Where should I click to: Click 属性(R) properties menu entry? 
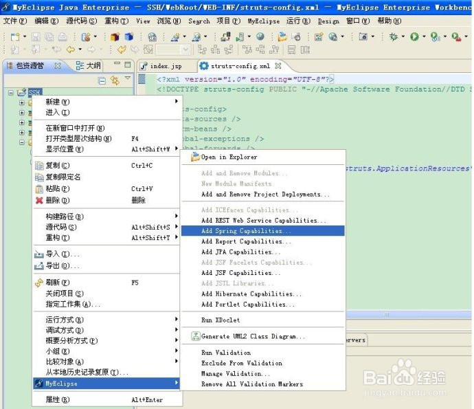pyautogui.click(x=106, y=399)
